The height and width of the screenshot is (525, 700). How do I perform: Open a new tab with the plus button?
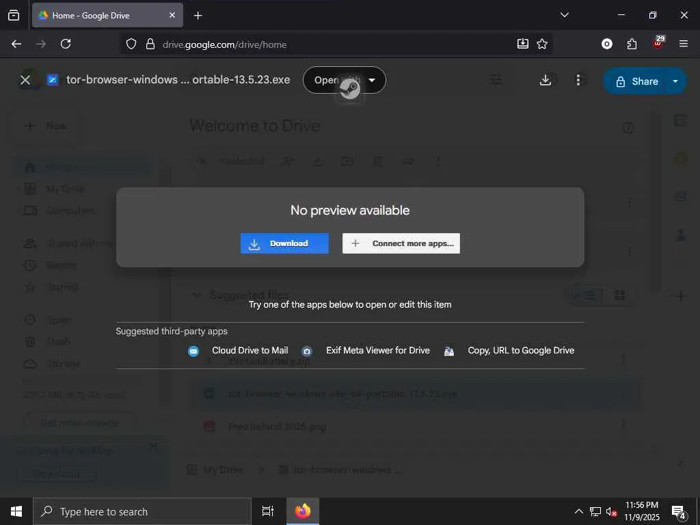pos(198,16)
